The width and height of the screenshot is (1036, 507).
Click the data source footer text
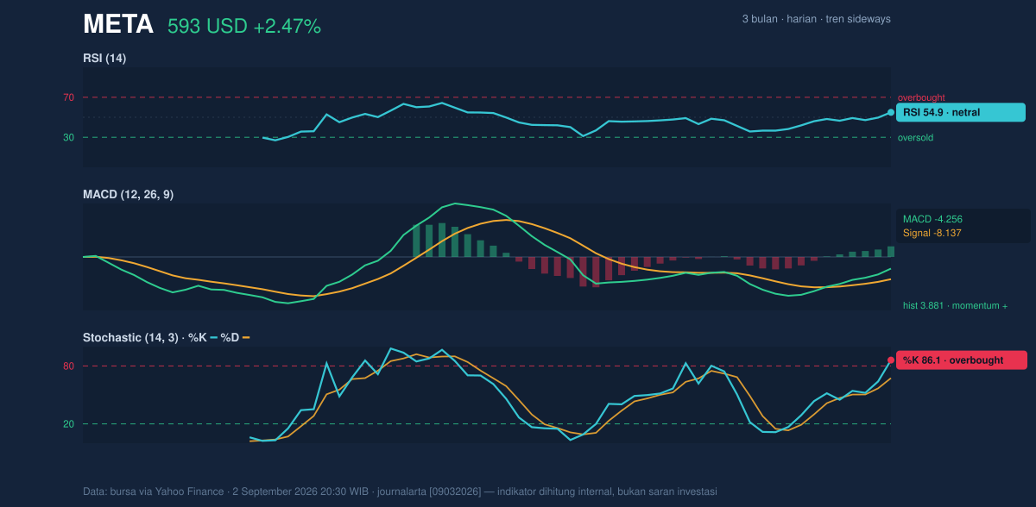400,491
